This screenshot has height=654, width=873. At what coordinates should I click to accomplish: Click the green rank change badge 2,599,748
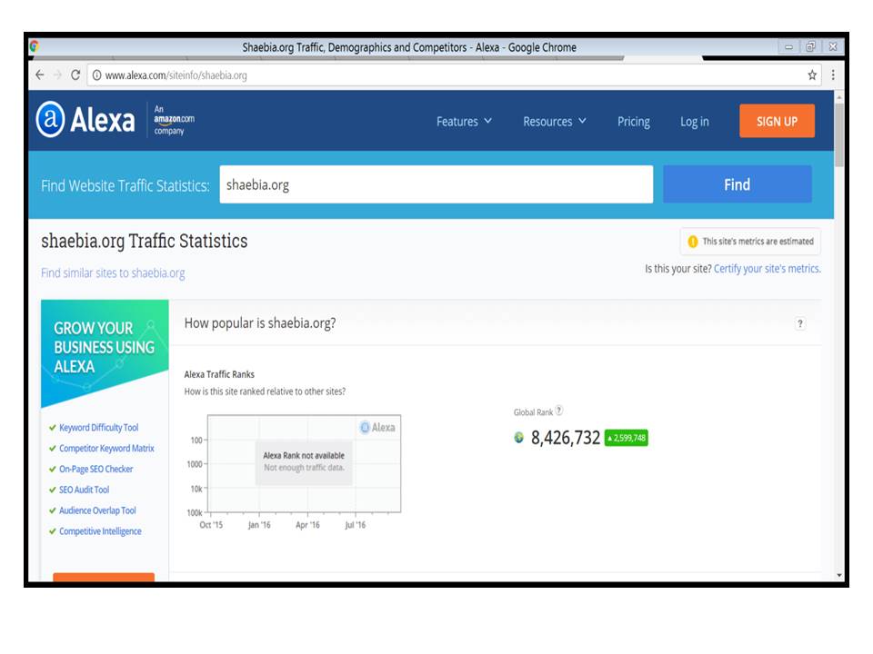click(x=627, y=438)
